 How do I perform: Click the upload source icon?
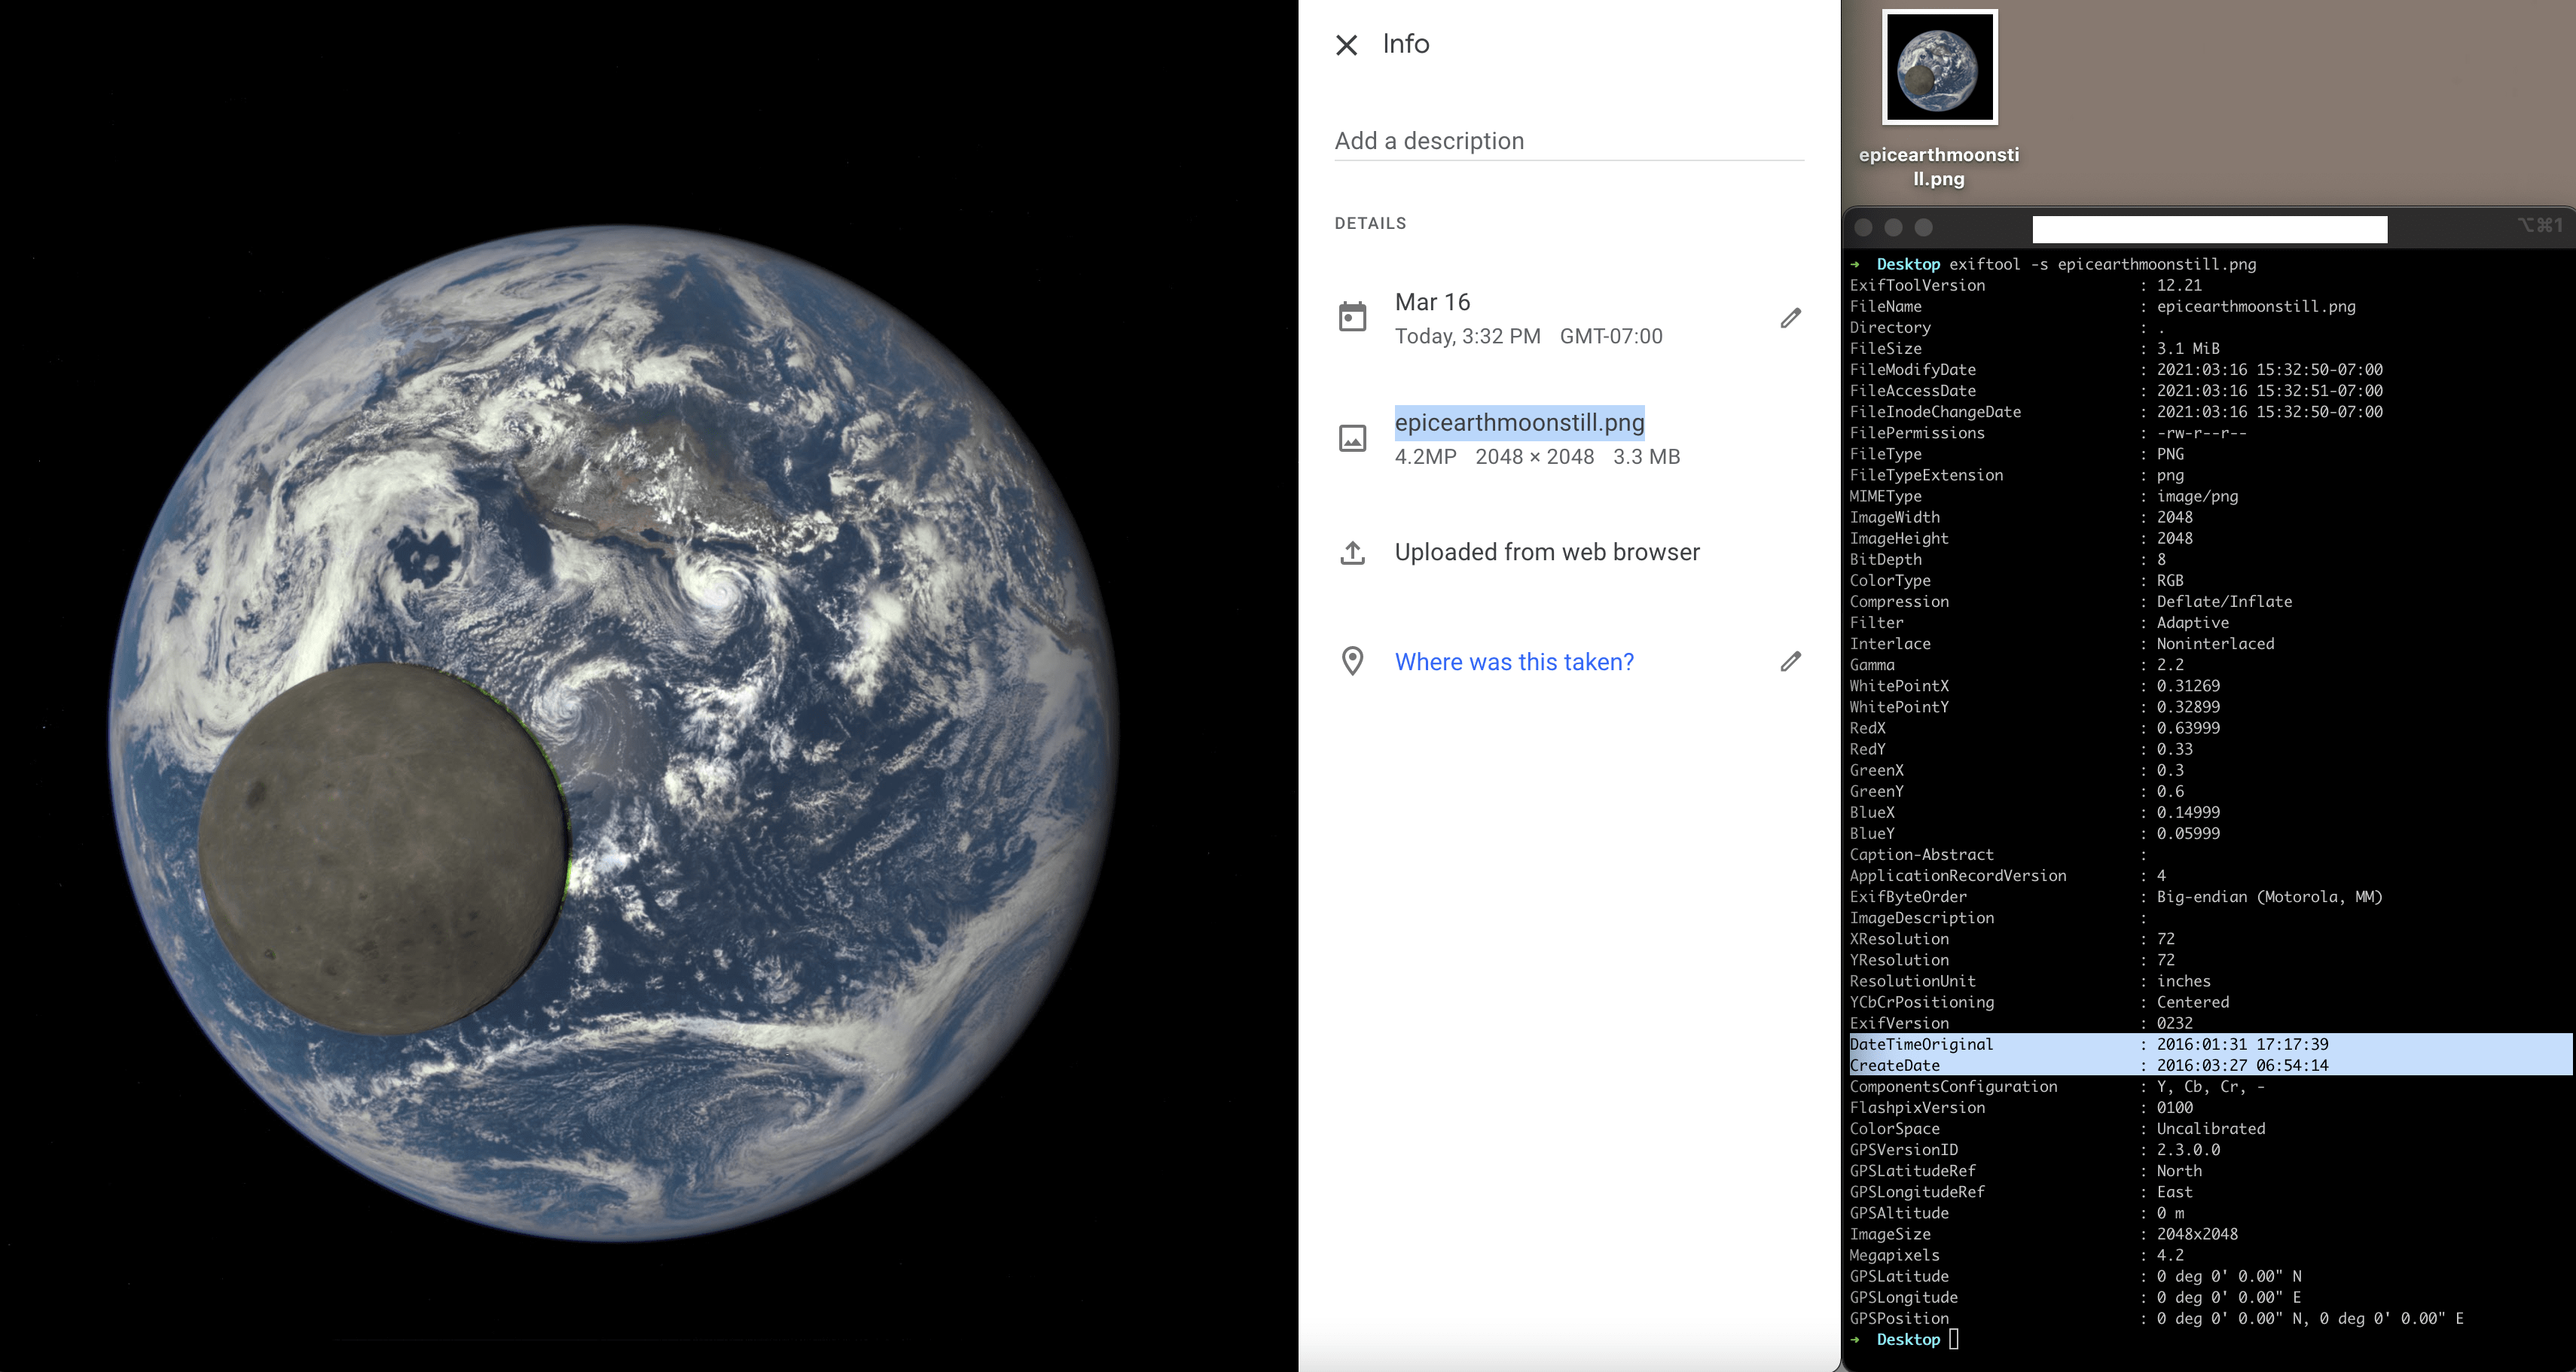point(1352,552)
